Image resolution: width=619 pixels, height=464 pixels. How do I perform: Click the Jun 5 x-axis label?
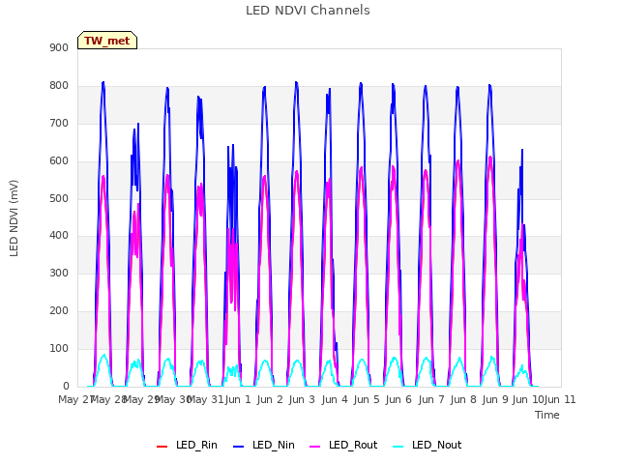367,399
